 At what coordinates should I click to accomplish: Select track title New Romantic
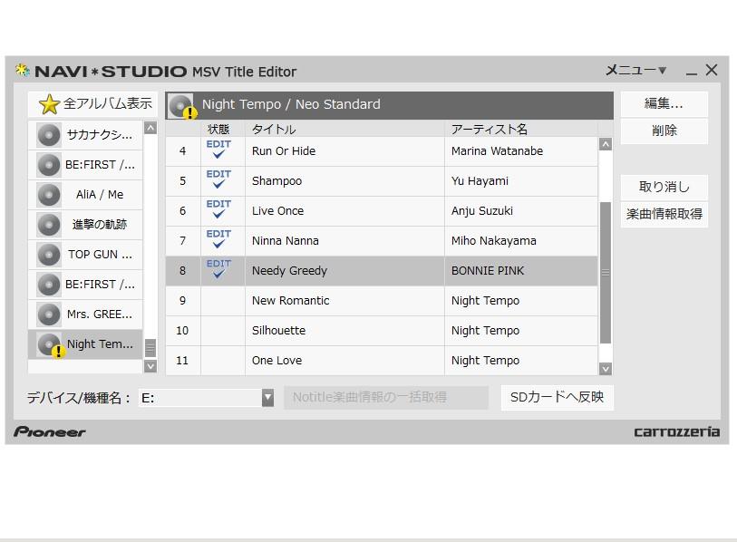[x=290, y=301]
